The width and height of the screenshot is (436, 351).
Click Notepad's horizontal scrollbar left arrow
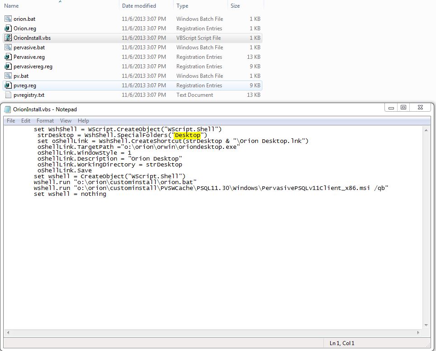8,332
